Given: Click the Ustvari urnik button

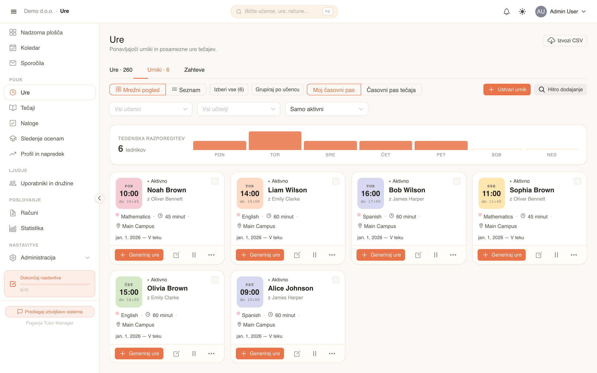Looking at the screenshot, I should 507,90.
